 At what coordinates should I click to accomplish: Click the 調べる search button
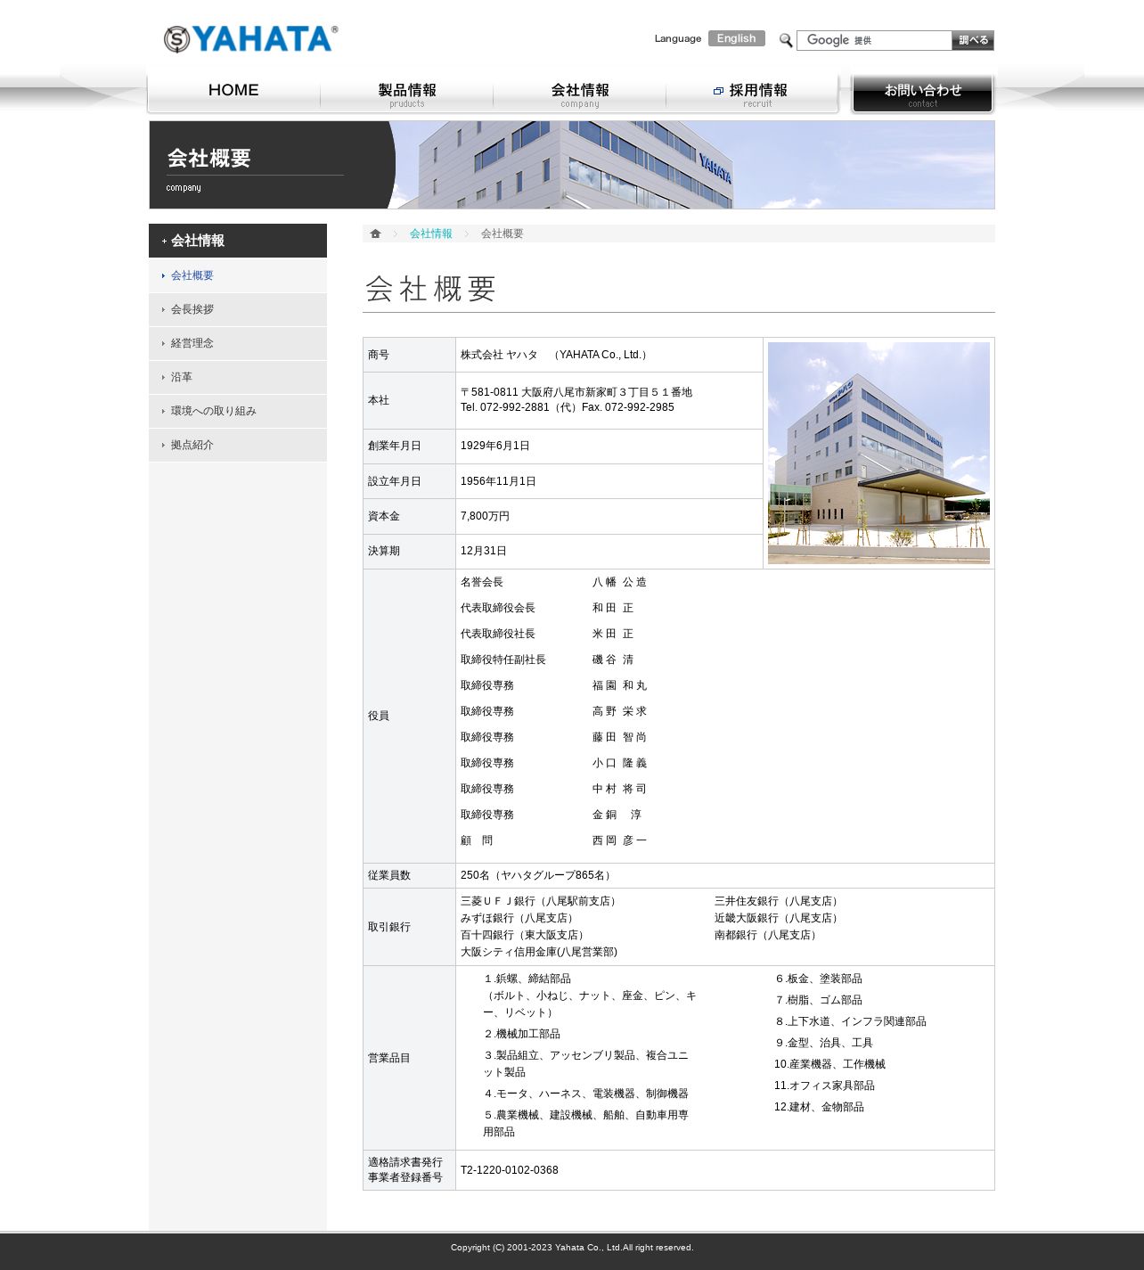point(973,40)
